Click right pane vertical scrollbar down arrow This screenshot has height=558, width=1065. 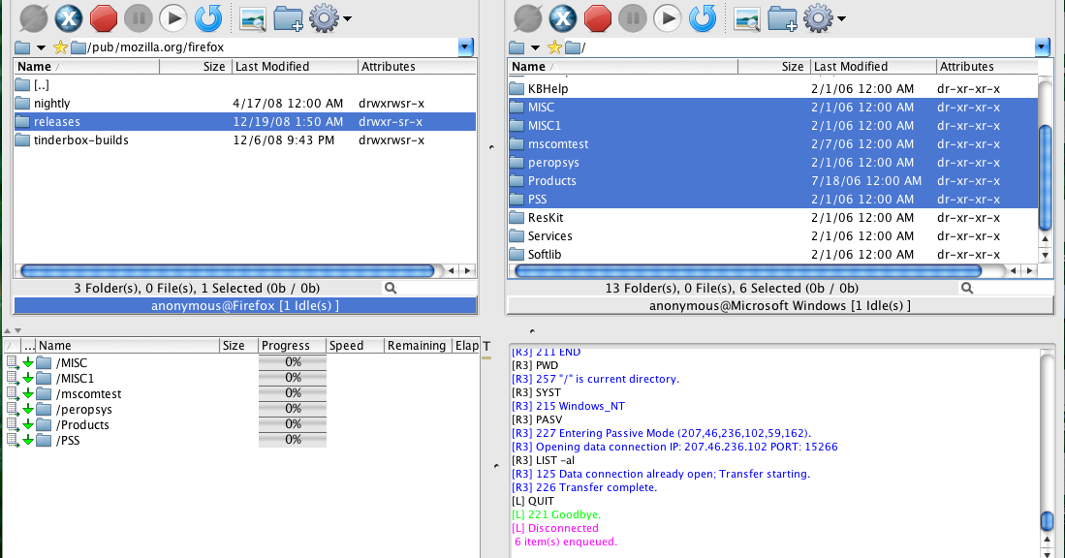[1046, 255]
